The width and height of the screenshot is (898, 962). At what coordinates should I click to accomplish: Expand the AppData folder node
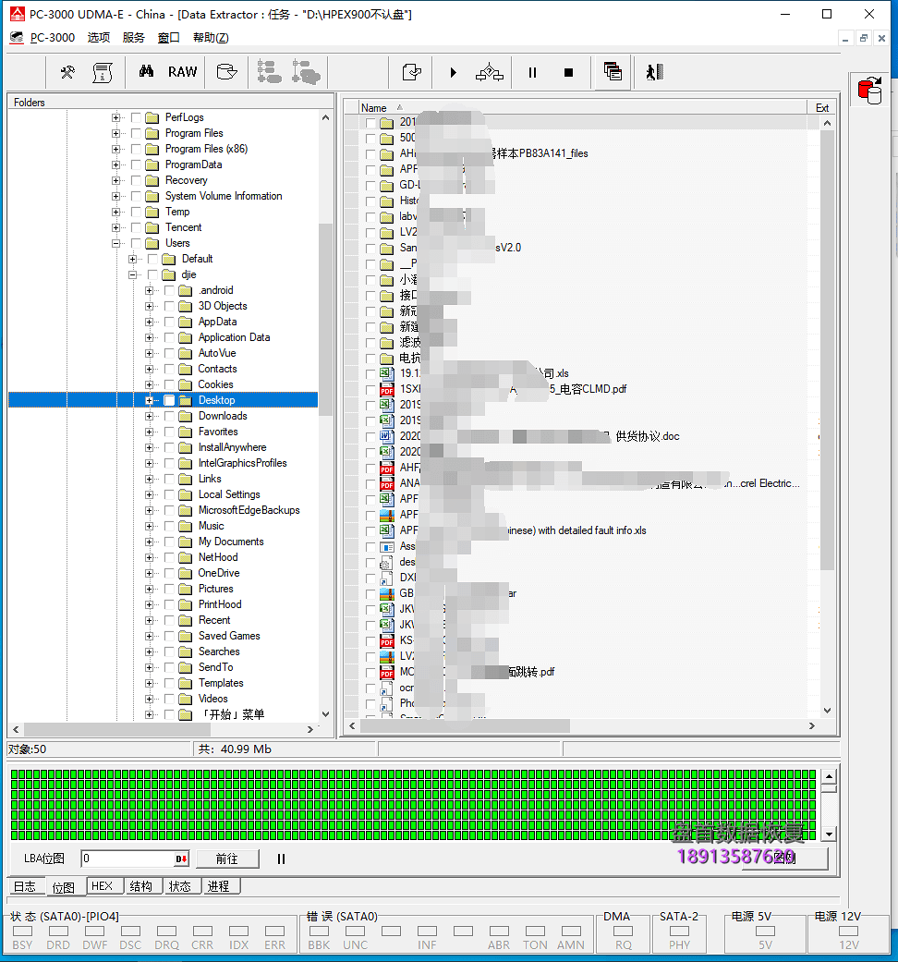tap(149, 322)
